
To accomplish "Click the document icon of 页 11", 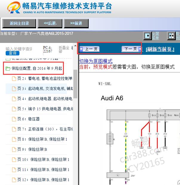I will (14, 170).
